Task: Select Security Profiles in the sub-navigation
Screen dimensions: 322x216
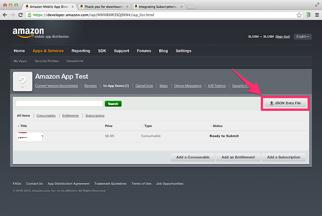Action: [x=47, y=61]
